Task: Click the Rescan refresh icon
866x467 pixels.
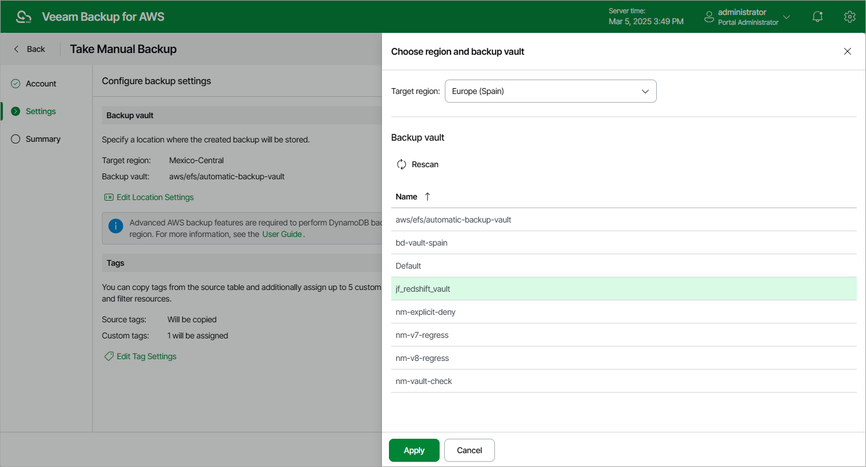Action: coord(402,164)
